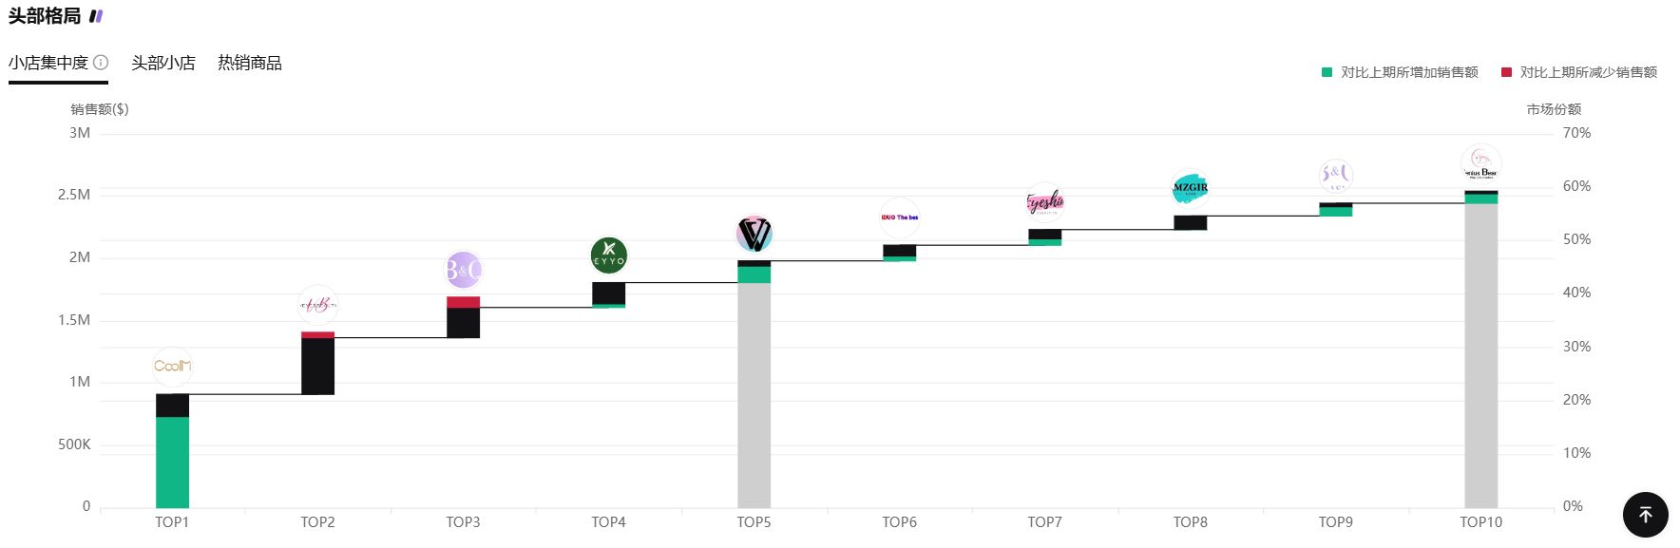Image resolution: width=1680 pixels, height=548 pixels.
Task: Select the 小店集中度 tab
Action: tap(48, 63)
